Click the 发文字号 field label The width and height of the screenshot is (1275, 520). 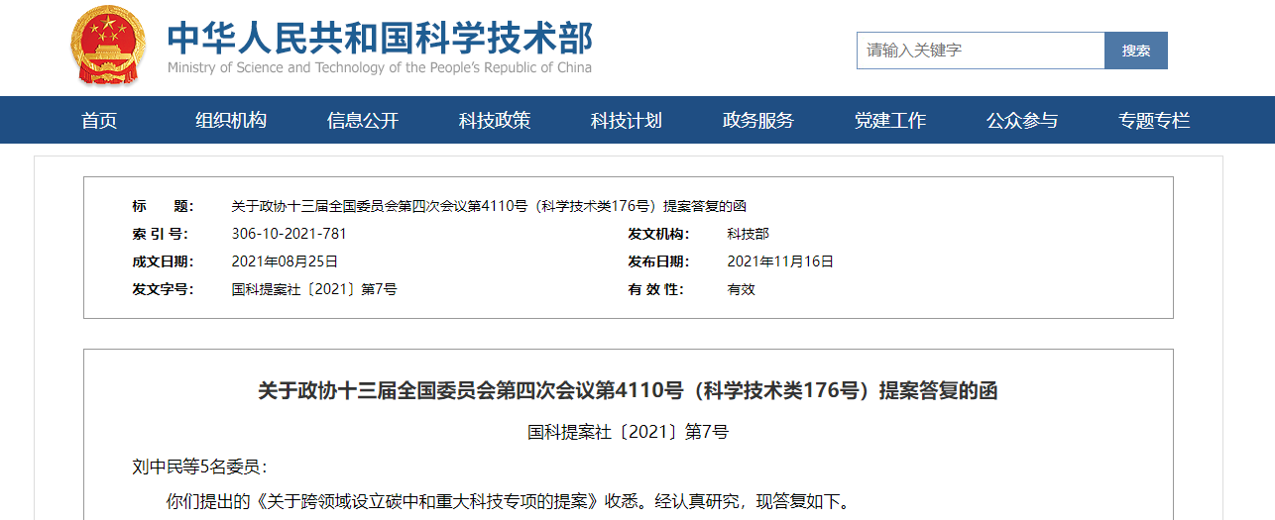[163, 289]
